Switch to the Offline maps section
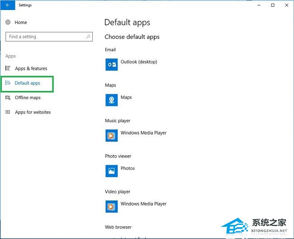The width and height of the screenshot is (294, 239). point(28,97)
